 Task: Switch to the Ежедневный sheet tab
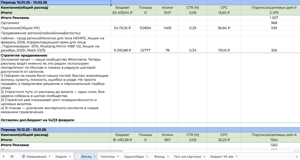(x=37, y=156)
